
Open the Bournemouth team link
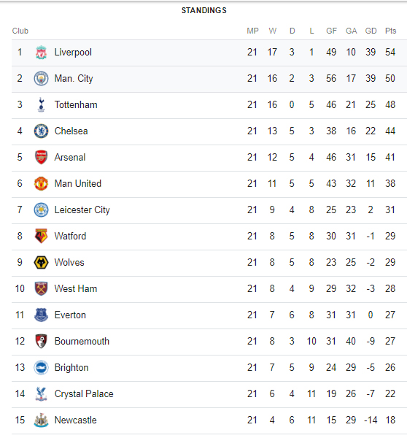point(82,341)
